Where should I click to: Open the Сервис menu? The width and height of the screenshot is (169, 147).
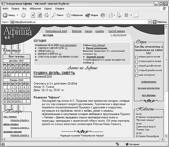(x=48, y=9)
